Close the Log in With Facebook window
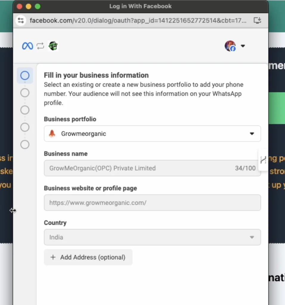The width and height of the screenshot is (285, 305). [19, 7]
